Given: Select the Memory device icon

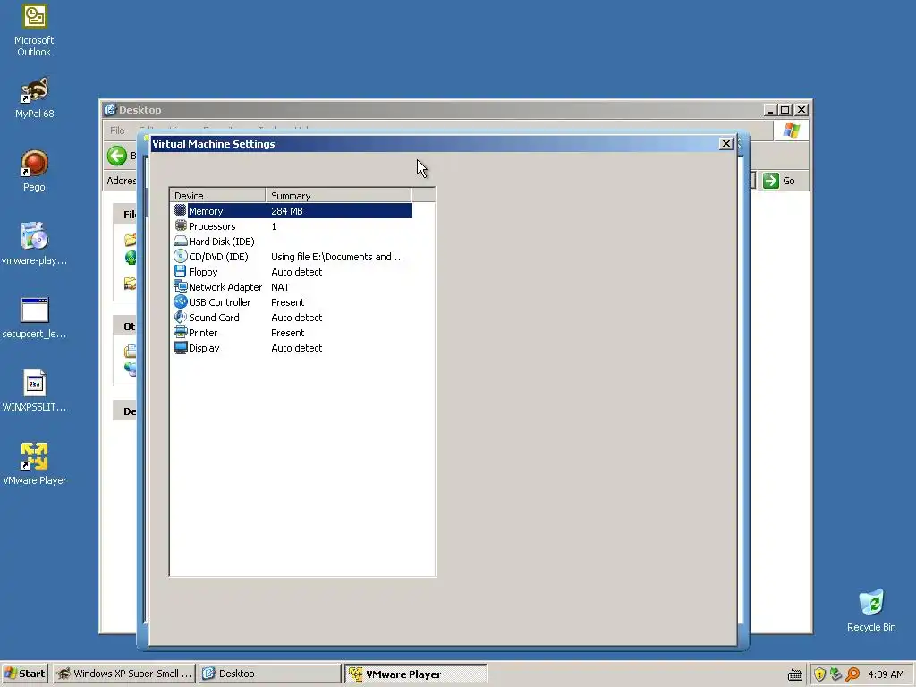Looking at the screenshot, I should (181, 210).
